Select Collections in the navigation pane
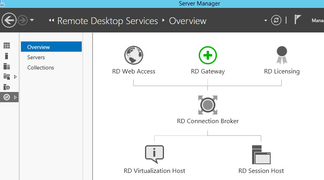324x180 pixels. tap(41, 67)
